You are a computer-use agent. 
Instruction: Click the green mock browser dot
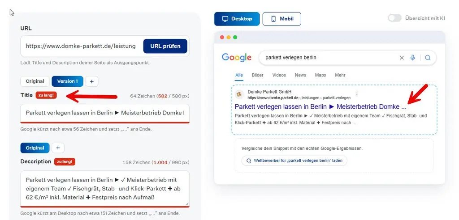click(235, 38)
